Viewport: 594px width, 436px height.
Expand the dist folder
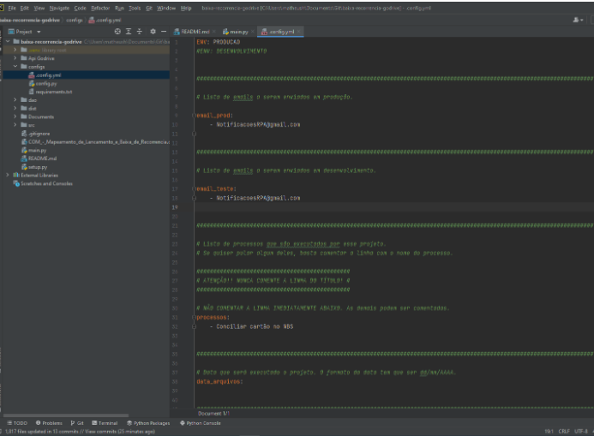coord(15,108)
